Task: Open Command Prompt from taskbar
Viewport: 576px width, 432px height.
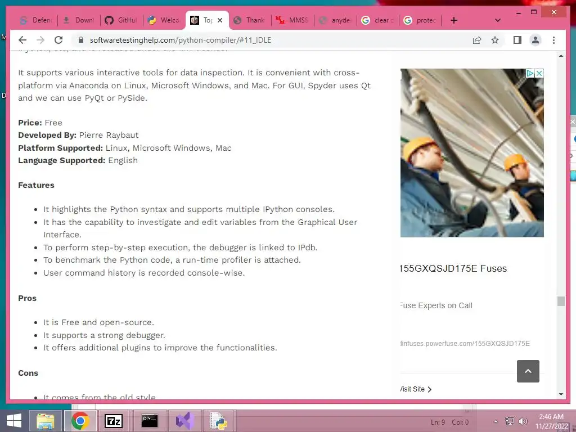Action: click(150, 421)
